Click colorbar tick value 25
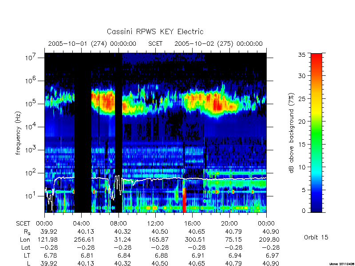This screenshot has height=266, width=355. [302, 98]
